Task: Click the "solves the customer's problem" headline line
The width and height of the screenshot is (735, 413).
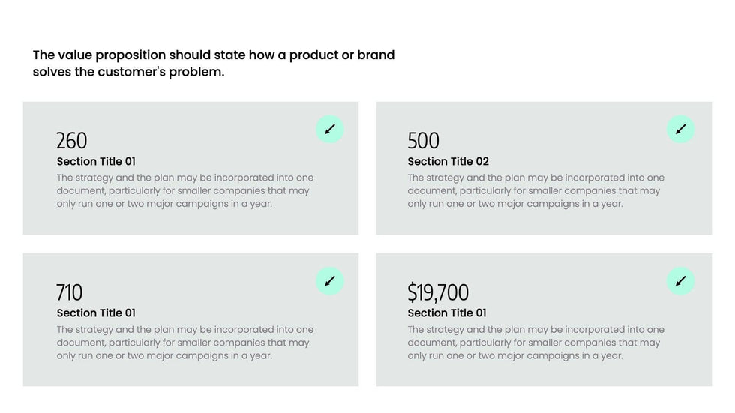Action: (128, 73)
